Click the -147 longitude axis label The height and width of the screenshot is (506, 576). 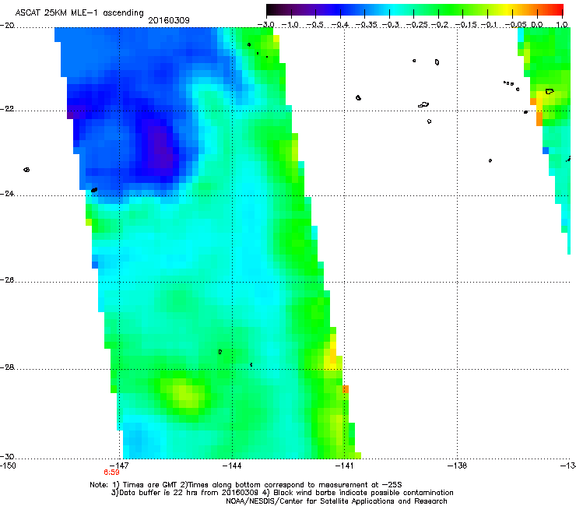pyautogui.click(x=119, y=466)
